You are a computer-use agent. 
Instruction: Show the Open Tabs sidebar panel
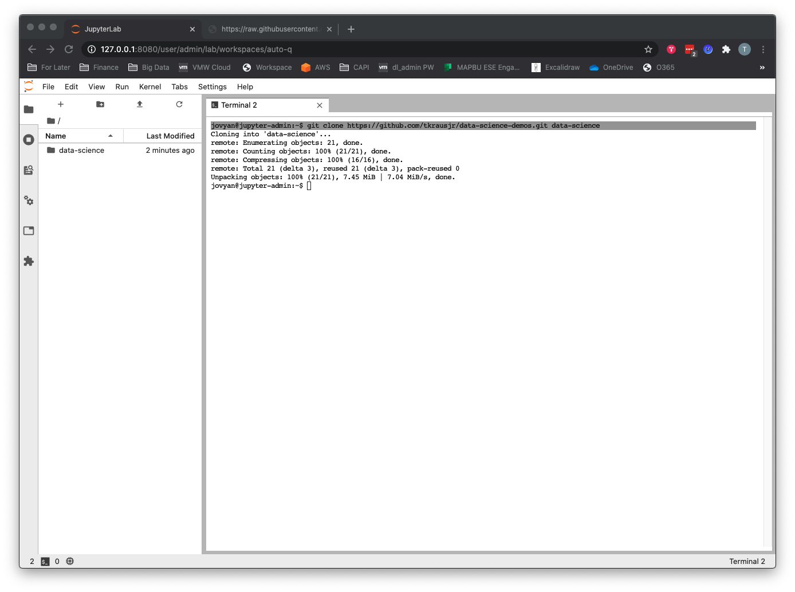click(x=29, y=231)
